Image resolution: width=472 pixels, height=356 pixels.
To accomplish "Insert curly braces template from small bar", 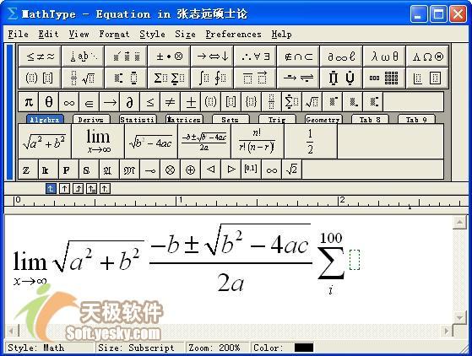I will 252,102.
